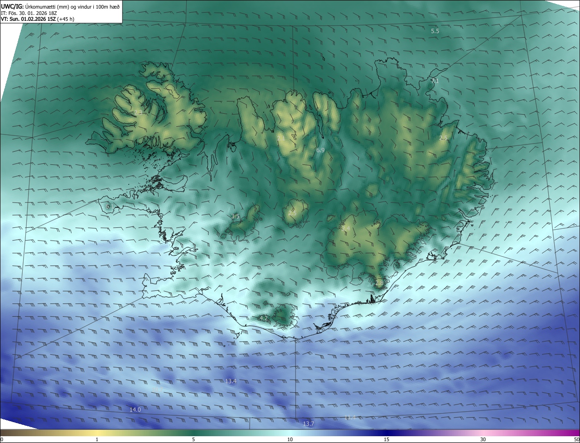
Task: Click the 6.9 value label on the map
Action: [320, 150]
